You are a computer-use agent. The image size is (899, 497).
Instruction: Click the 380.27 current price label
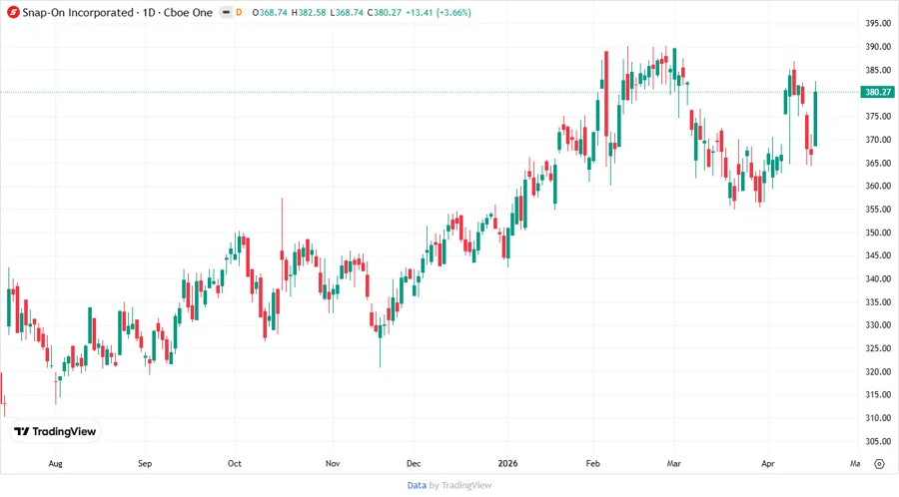tap(878, 92)
